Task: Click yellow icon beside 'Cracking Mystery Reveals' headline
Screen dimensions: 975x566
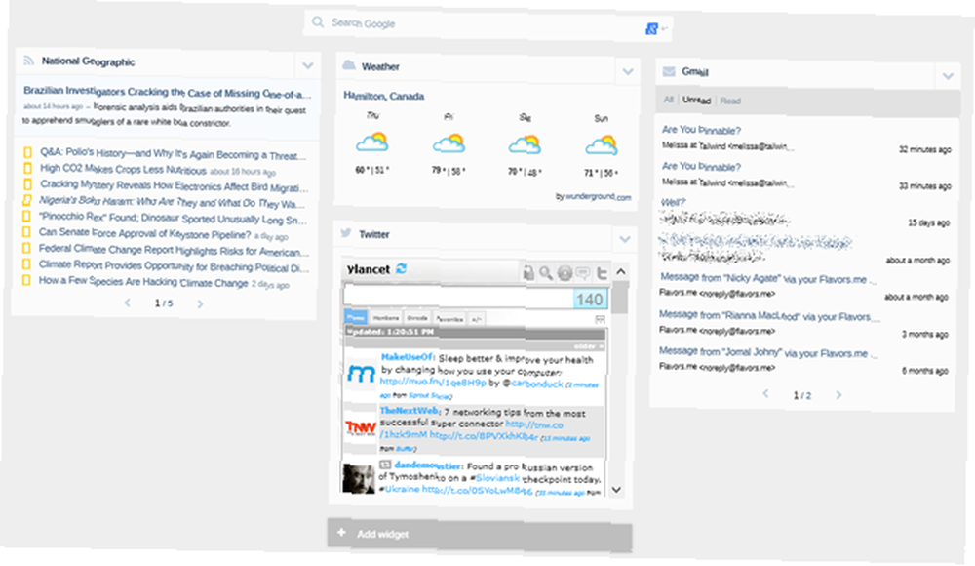Action: pos(27,184)
